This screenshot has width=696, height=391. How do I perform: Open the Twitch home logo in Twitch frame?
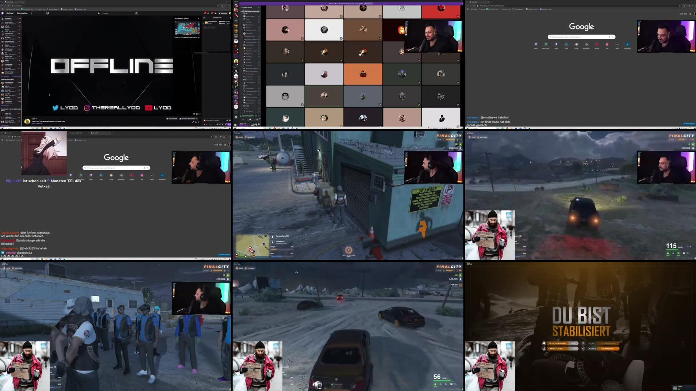3,13
